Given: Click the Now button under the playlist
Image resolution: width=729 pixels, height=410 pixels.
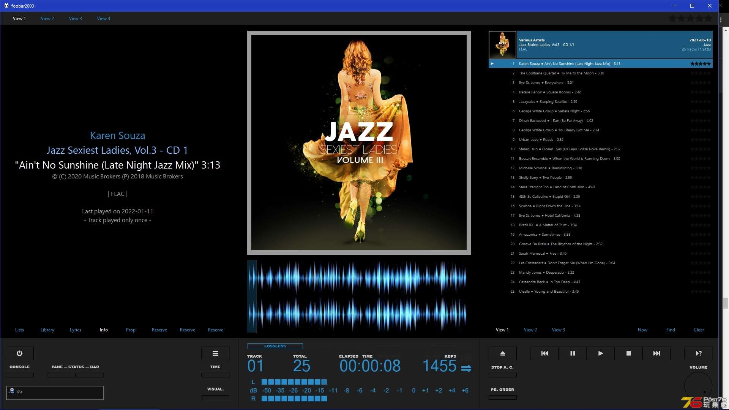Looking at the screenshot, I should pos(642,330).
